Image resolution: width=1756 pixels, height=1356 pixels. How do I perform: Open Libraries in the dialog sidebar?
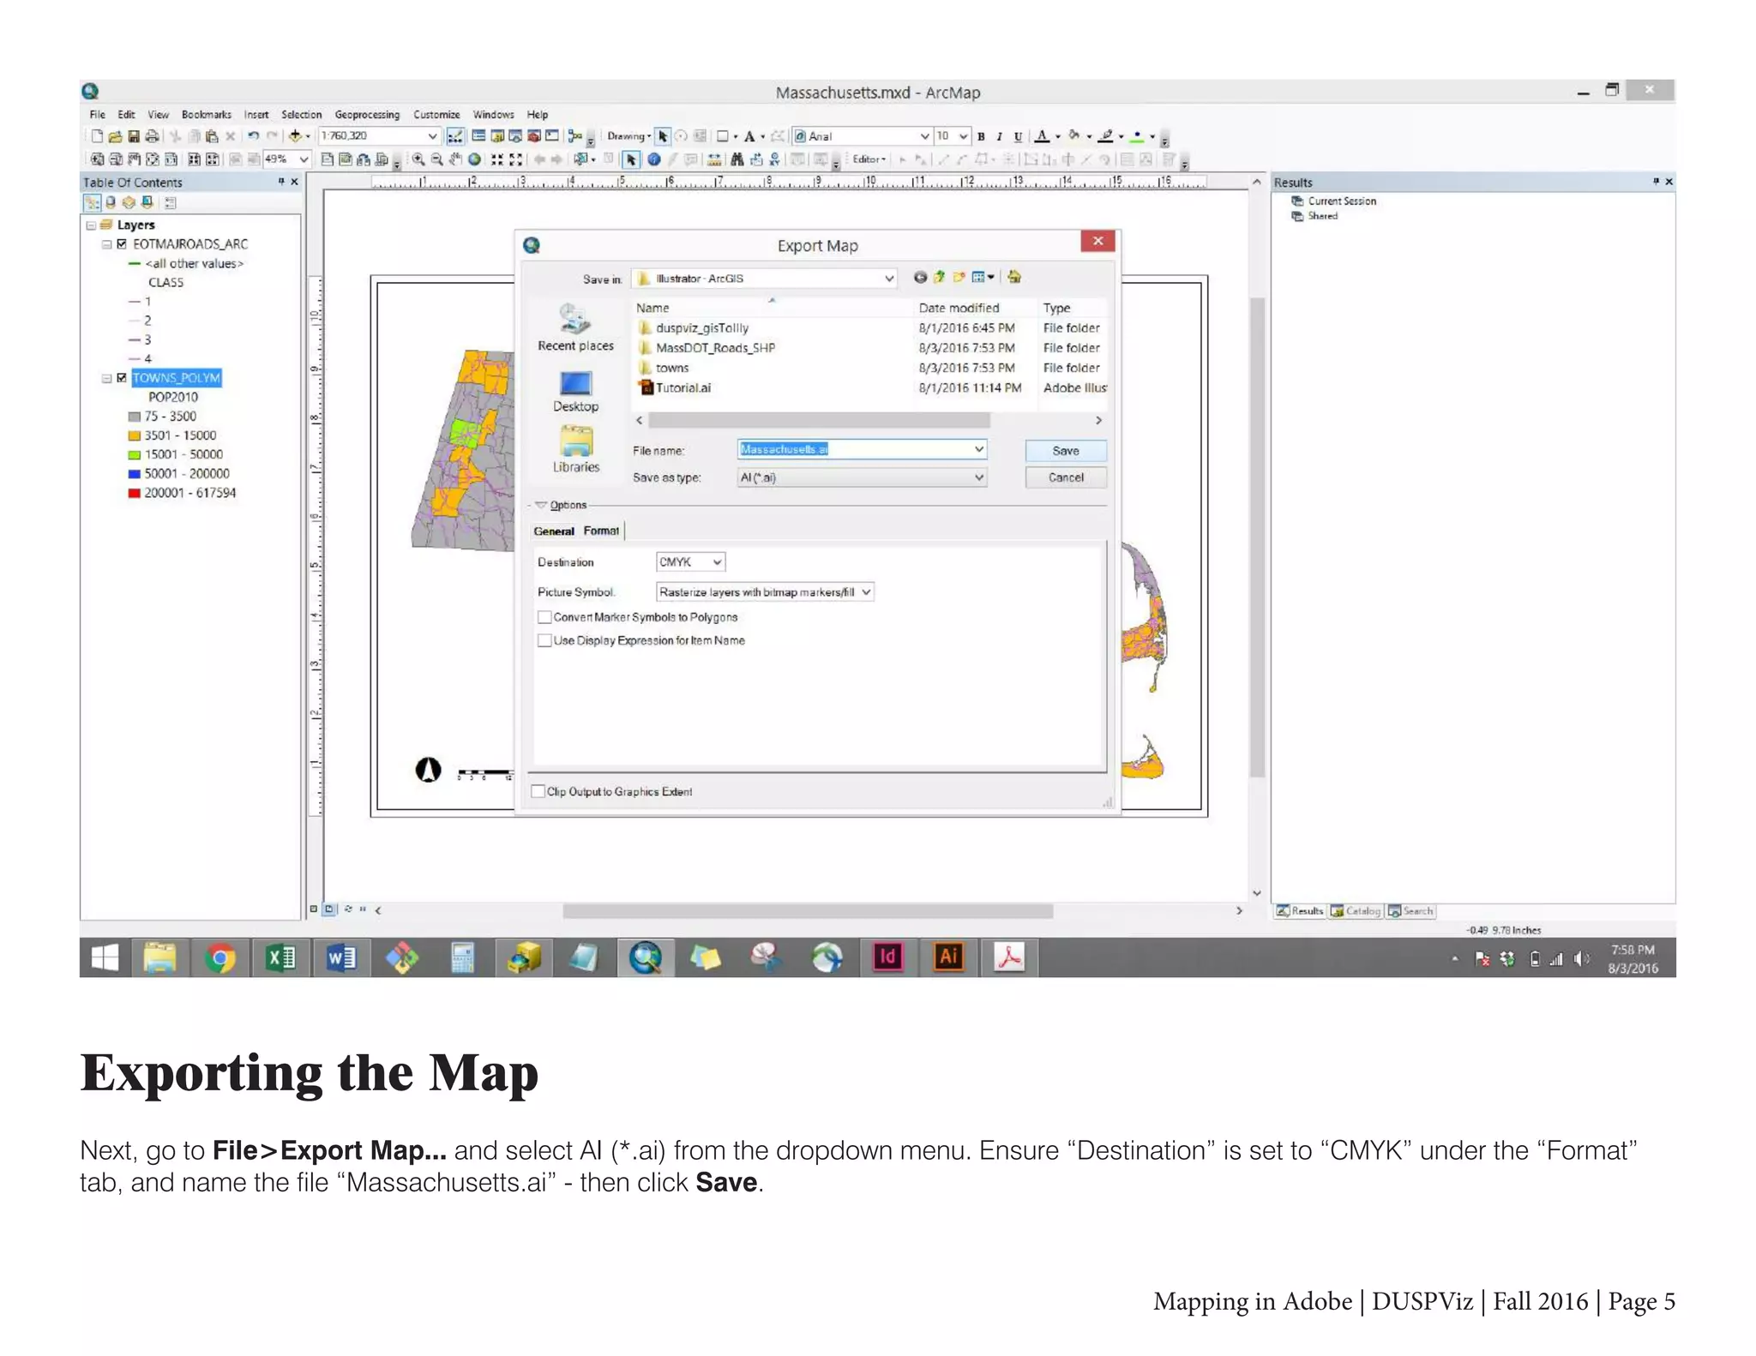(x=575, y=451)
